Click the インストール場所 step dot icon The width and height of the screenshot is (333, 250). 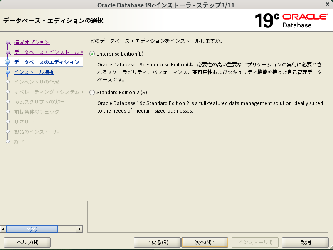(x=7, y=72)
